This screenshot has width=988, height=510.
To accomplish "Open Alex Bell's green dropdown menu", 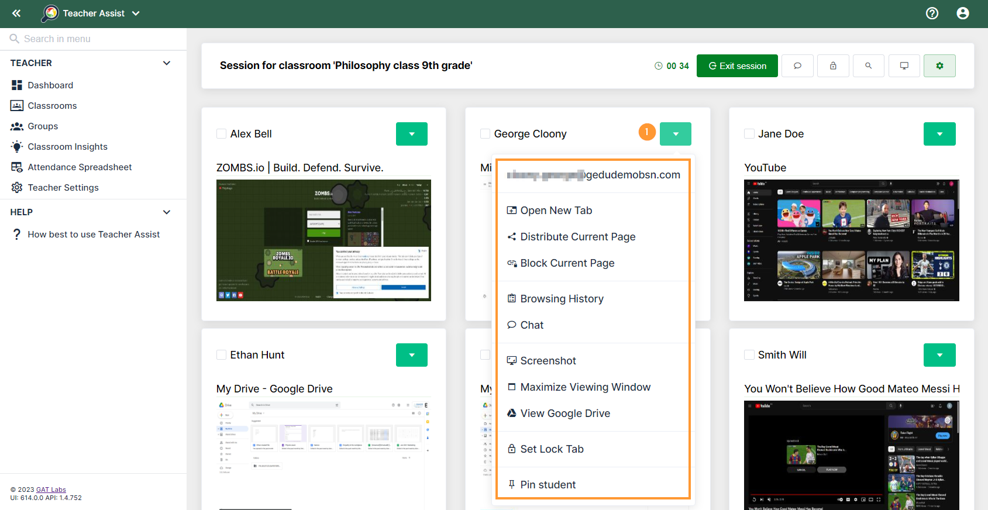I will coord(411,134).
